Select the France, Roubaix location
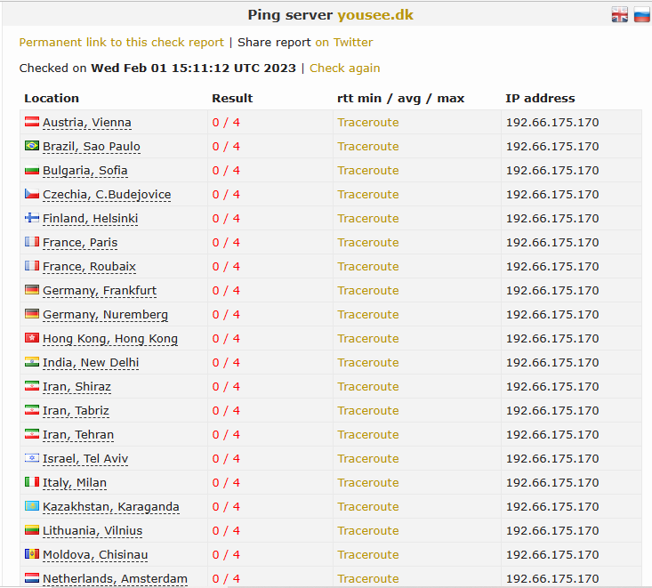 tap(90, 267)
